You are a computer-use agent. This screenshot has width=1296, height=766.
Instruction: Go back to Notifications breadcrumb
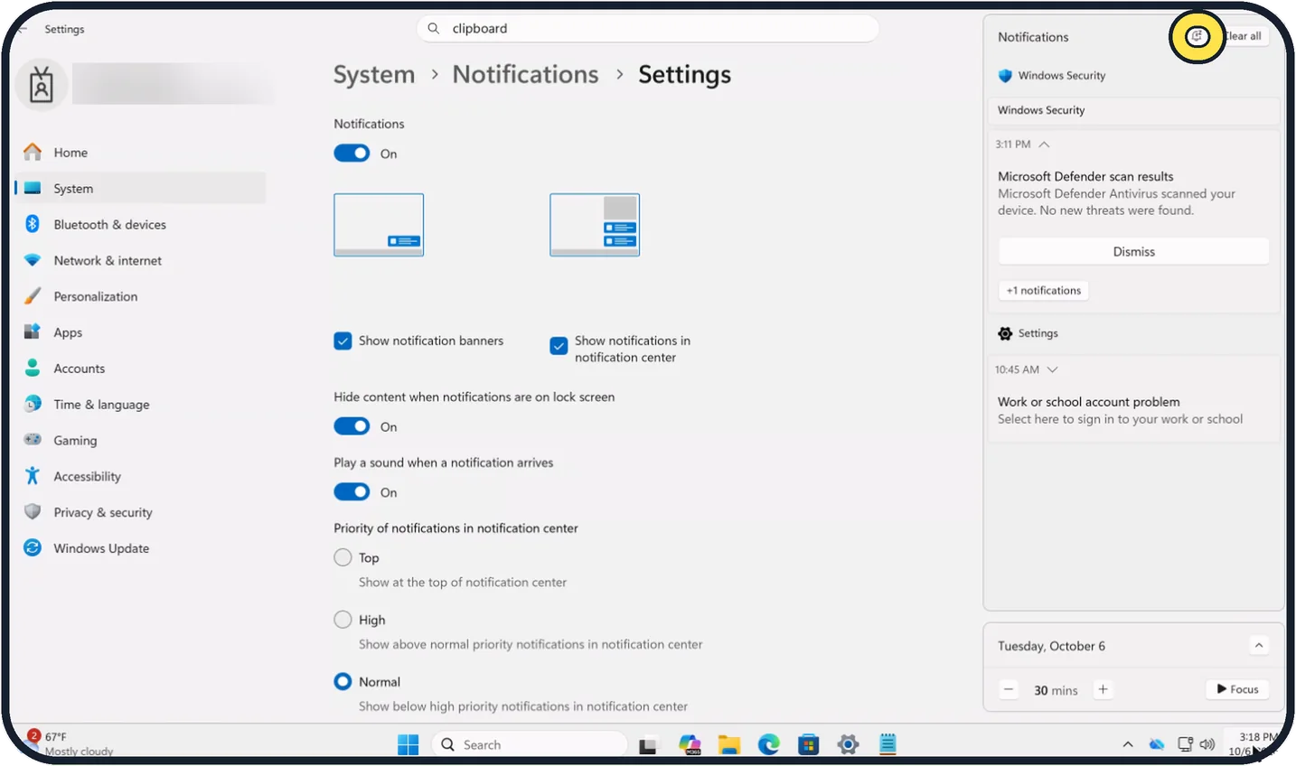pos(525,75)
